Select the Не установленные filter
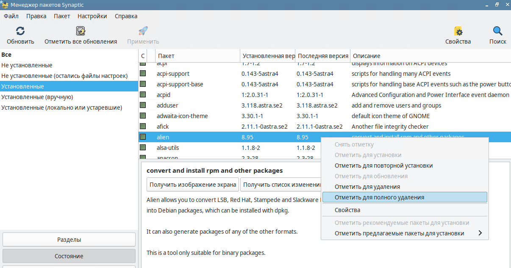 69,65
